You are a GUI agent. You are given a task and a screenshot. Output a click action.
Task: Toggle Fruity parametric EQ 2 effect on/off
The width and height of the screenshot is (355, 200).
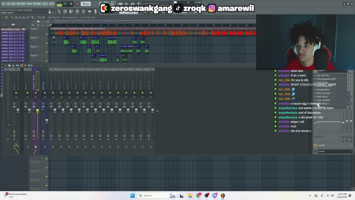click(x=352, y=79)
